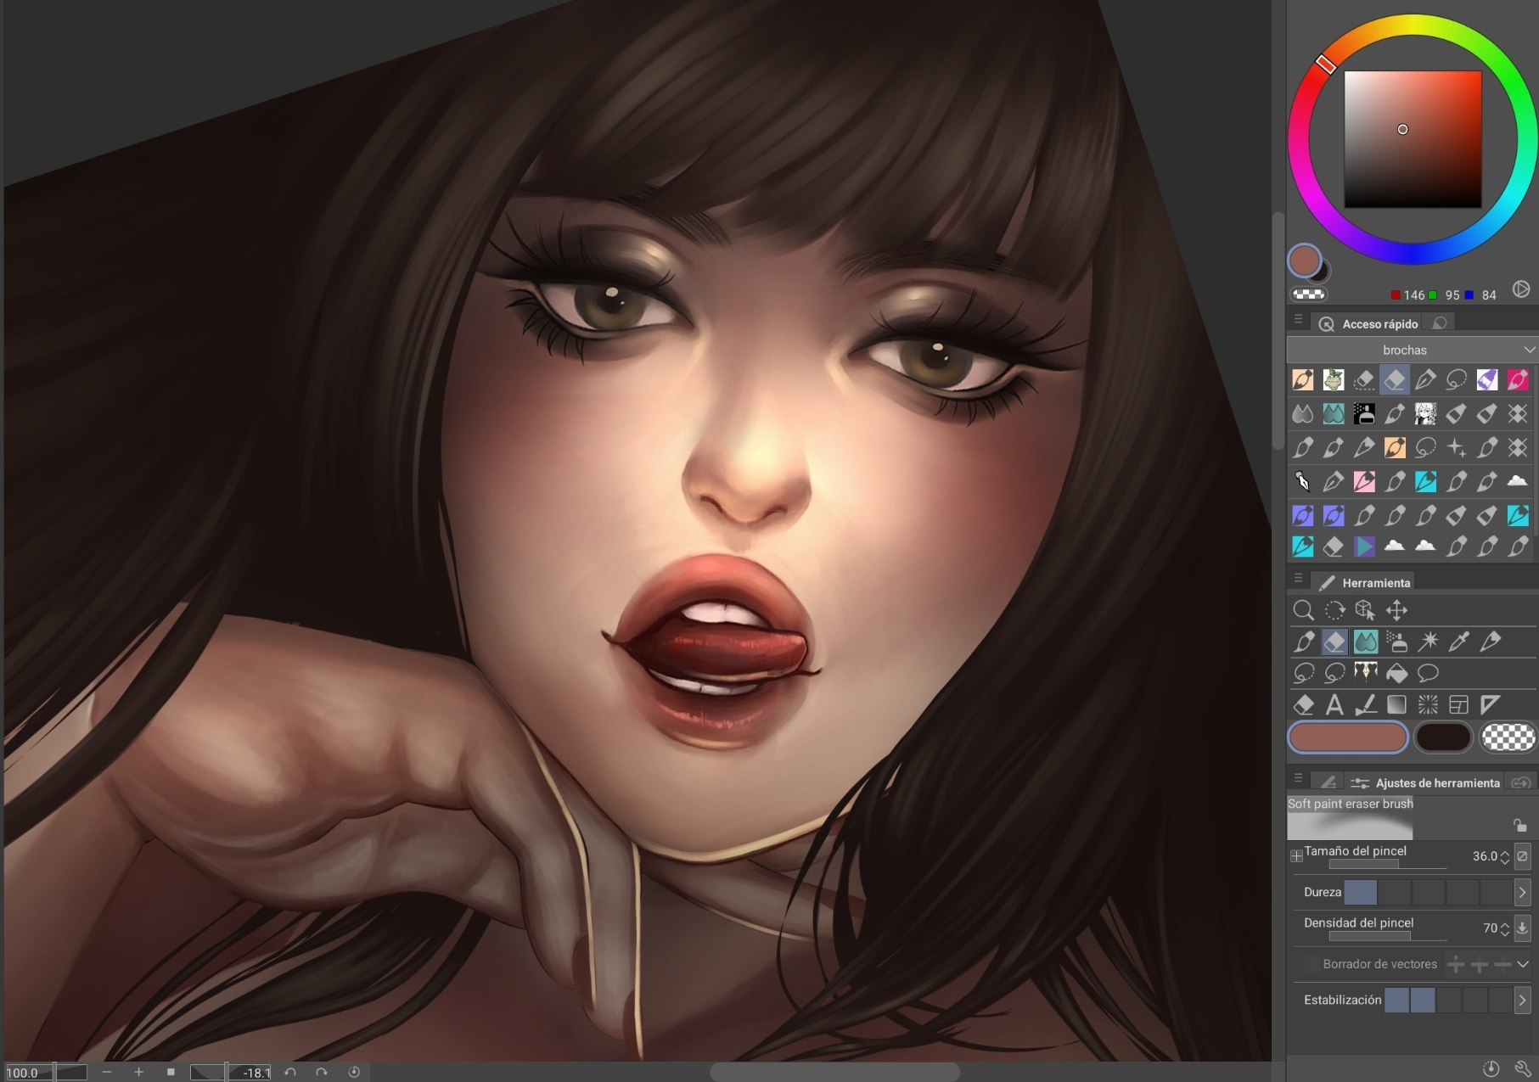
Task: Click the redo arrow in the canvas bar
Action: [x=321, y=1072]
